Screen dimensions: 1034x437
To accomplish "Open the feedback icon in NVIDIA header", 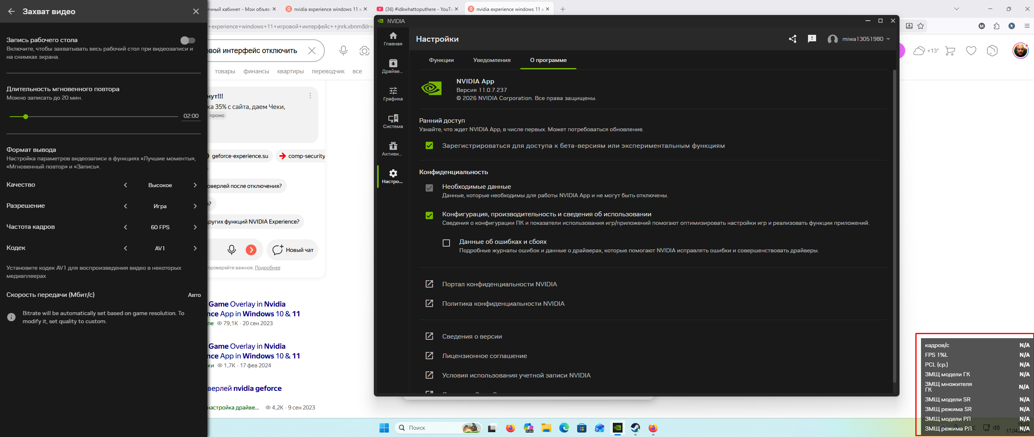I will click(x=812, y=39).
